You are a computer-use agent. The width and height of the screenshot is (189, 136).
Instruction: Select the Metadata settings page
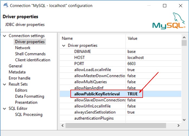click(17, 72)
